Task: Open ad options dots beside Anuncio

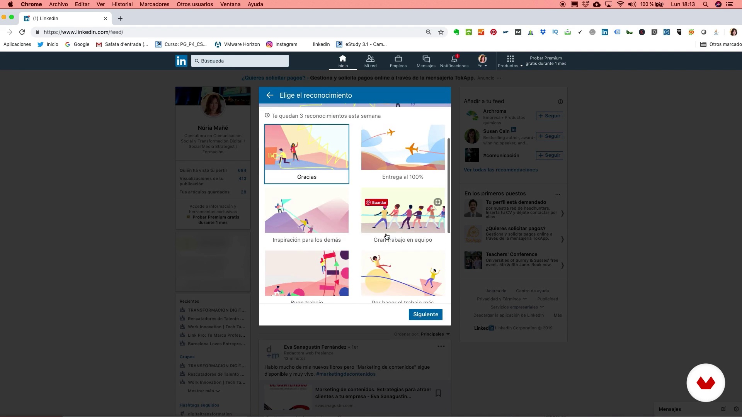Action: click(499, 78)
